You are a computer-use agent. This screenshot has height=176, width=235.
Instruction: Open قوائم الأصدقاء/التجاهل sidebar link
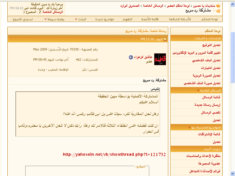point(205,171)
